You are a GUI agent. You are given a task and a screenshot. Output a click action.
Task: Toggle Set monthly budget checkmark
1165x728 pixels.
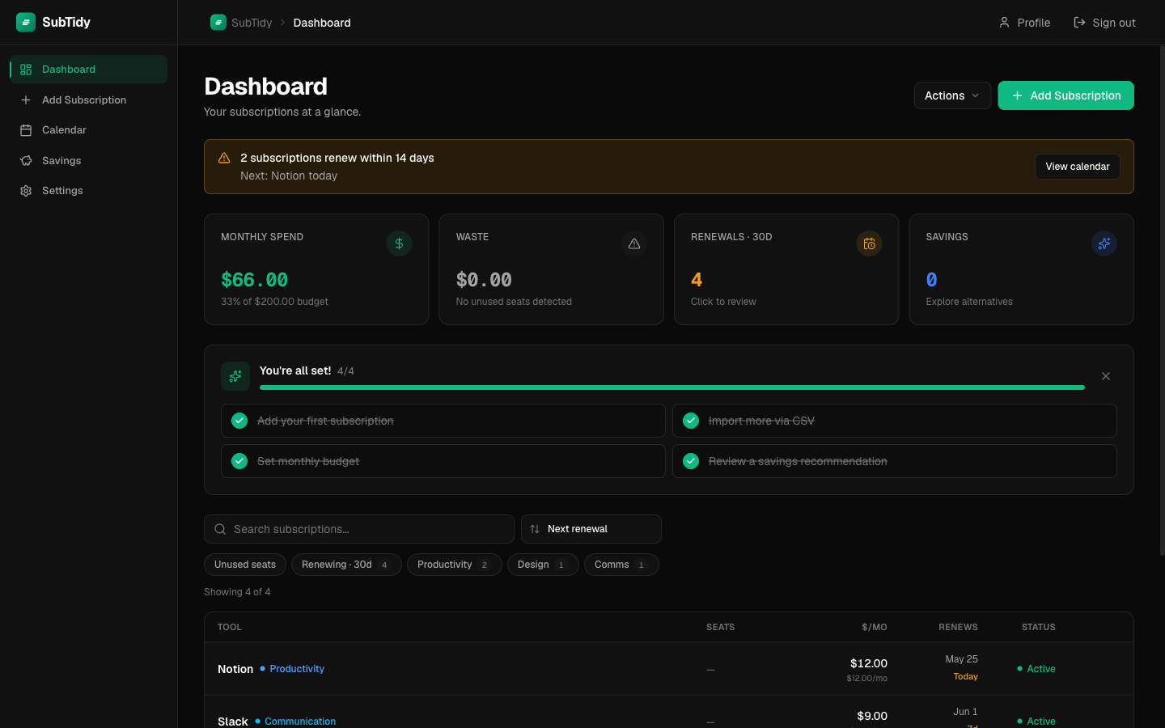coord(239,461)
